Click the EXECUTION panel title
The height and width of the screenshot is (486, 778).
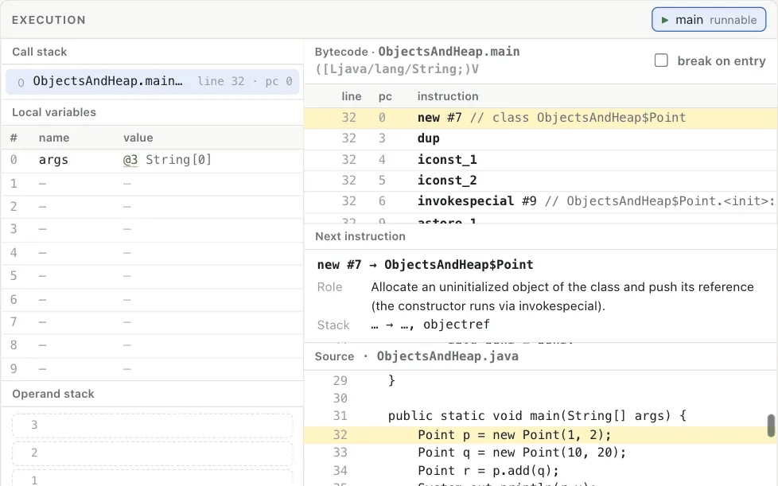[49, 20]
